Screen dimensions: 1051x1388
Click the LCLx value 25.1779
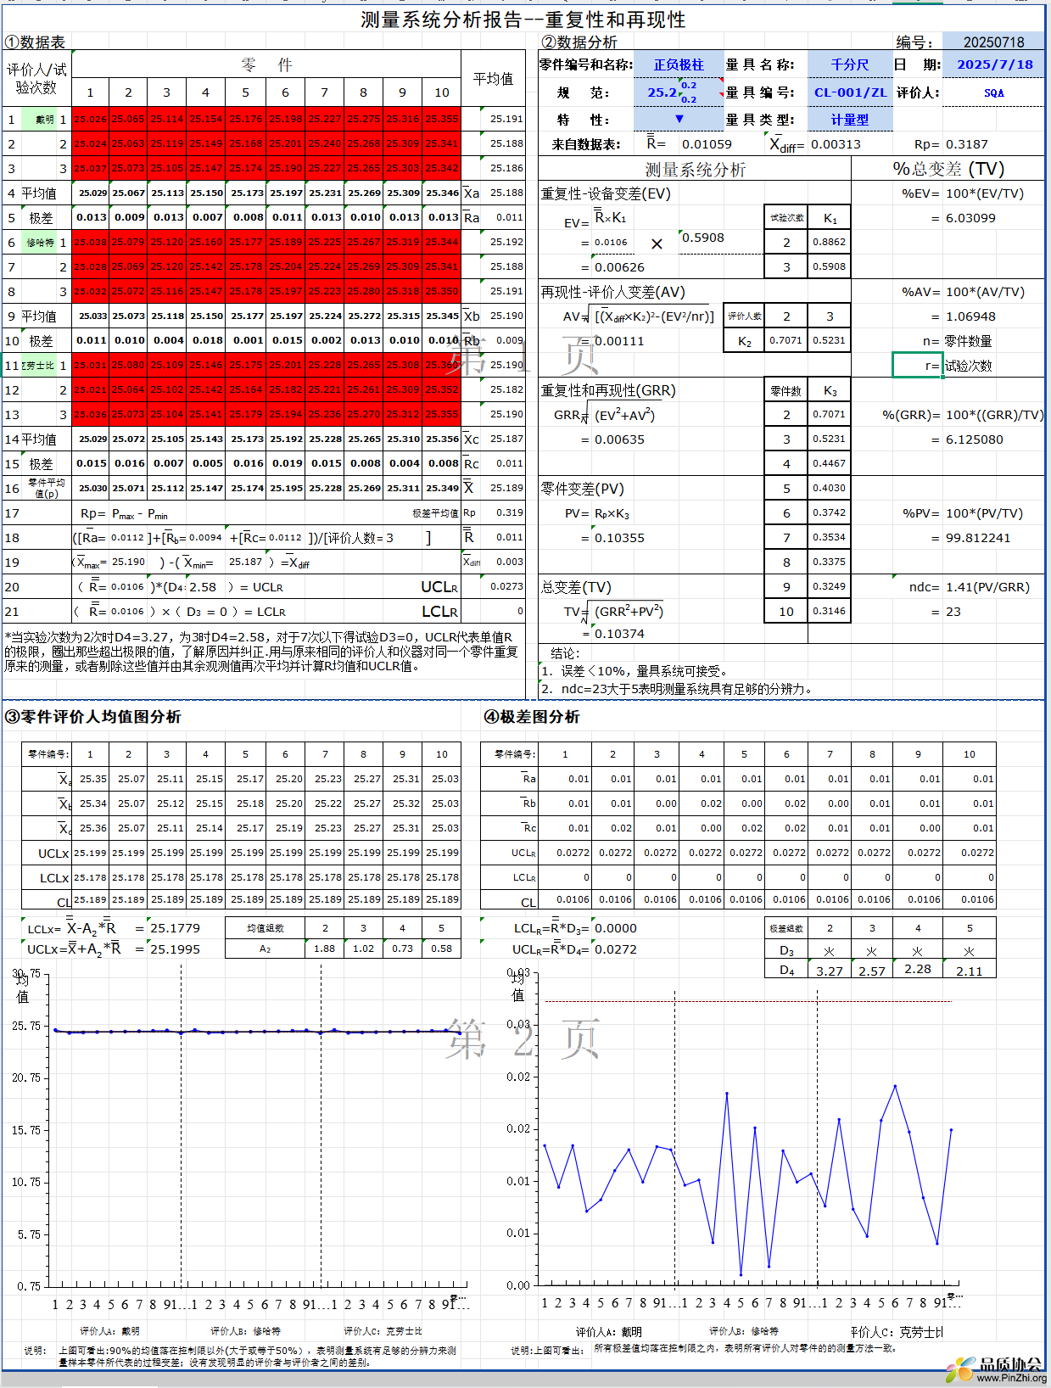point(175,928)
